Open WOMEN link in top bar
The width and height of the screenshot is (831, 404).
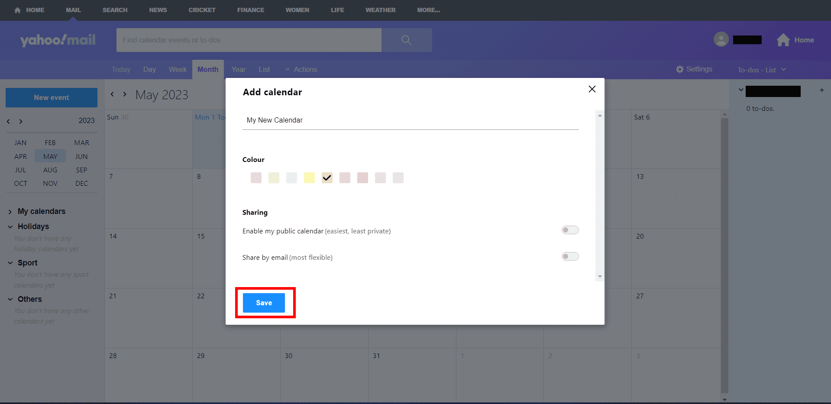[297, 10]
